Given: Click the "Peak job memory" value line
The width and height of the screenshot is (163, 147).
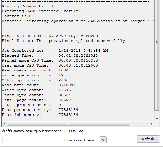Looking at the screenshot, I should 40,115.
